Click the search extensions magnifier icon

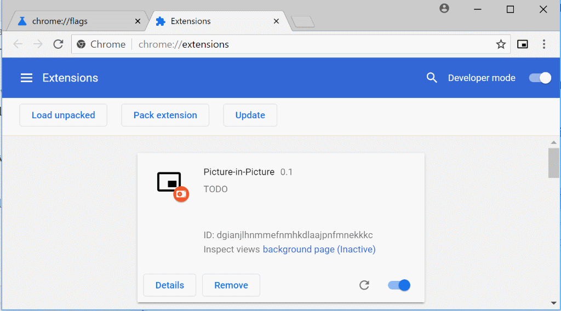[x=432, y=78]
